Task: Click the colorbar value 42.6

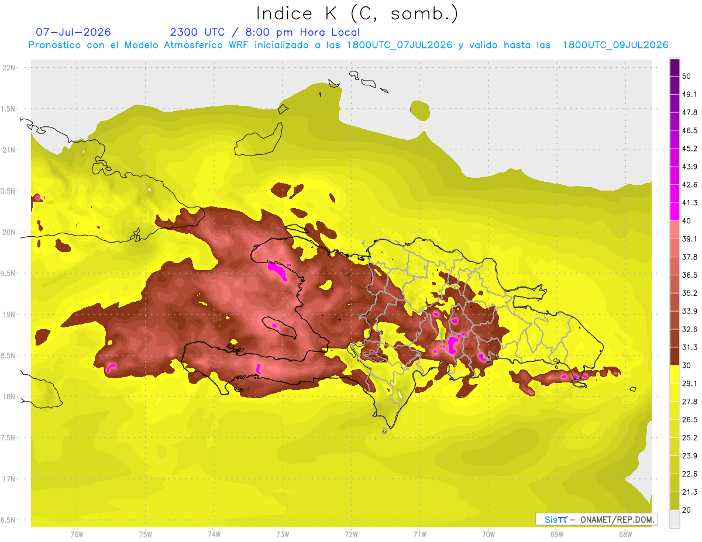Action: [689, 185]
